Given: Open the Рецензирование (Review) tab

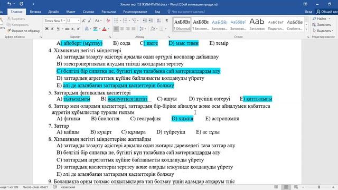Looking at the screenshot, I should (135, 12).
